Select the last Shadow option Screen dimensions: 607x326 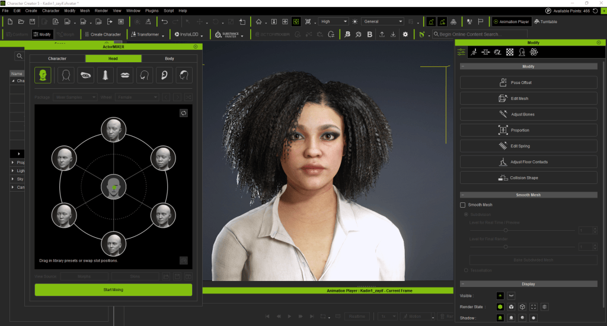[533, 318]
